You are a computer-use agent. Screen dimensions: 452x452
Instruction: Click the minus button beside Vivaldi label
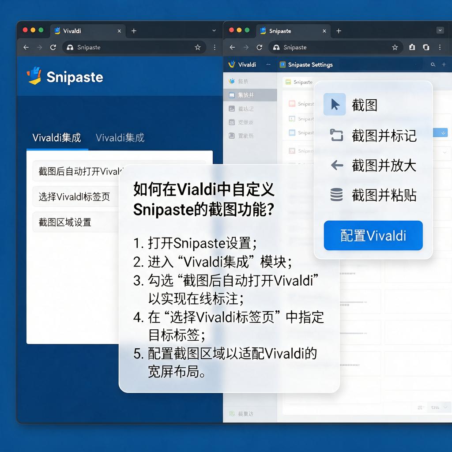[x=268, y=64]
